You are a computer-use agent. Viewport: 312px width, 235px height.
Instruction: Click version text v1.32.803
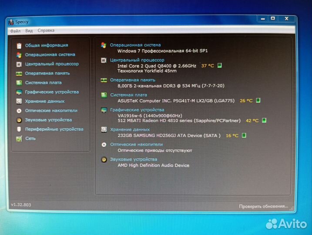point(21,205)
